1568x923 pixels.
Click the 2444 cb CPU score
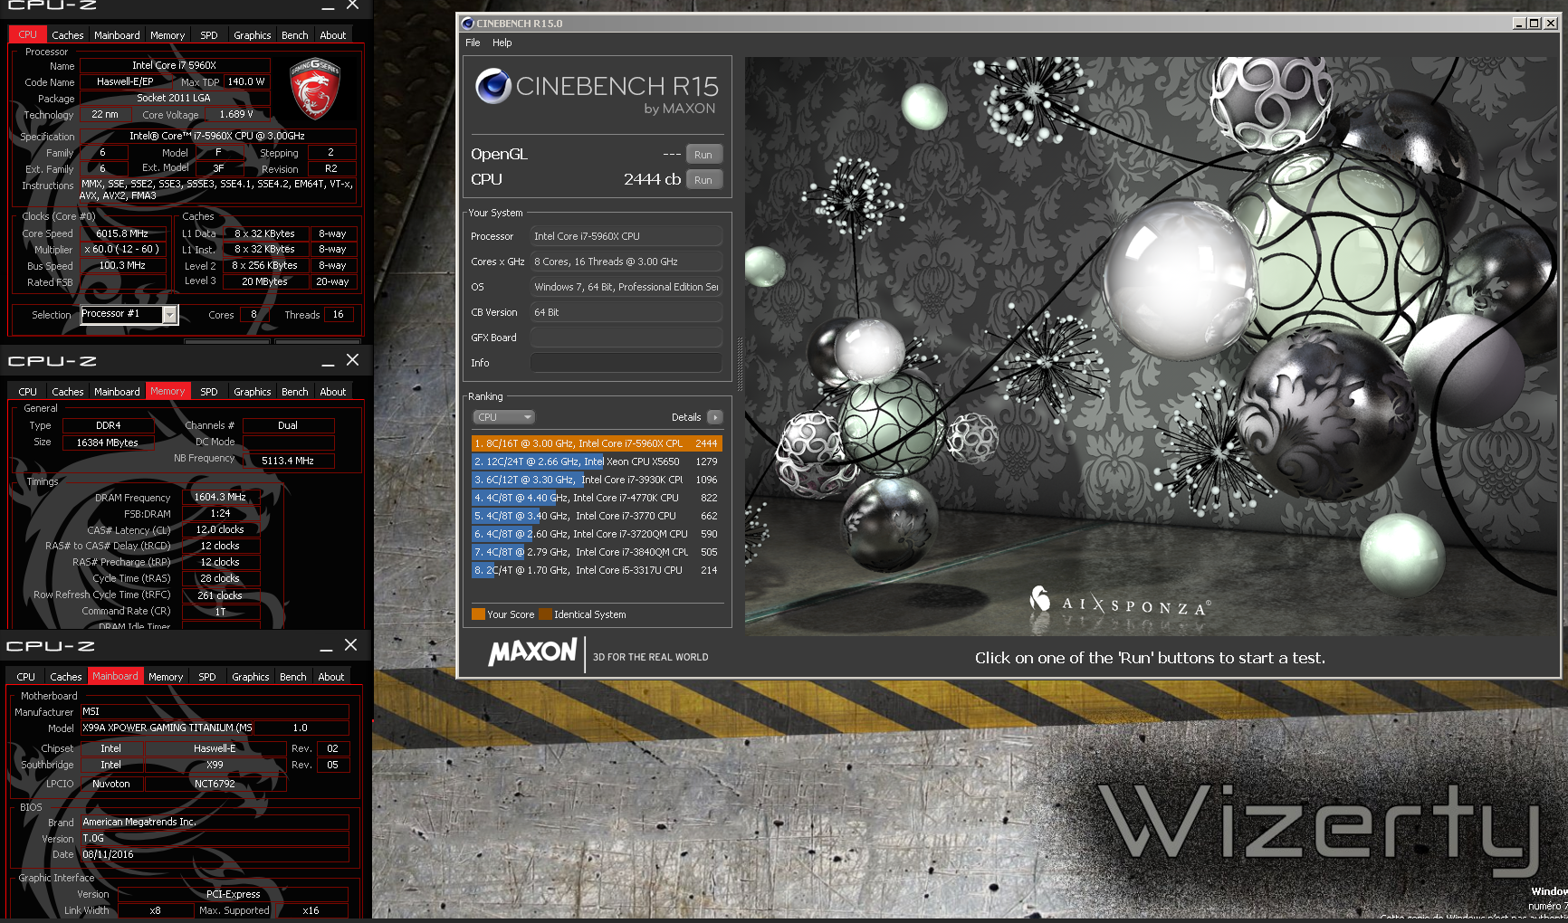(x=652, y=179)
